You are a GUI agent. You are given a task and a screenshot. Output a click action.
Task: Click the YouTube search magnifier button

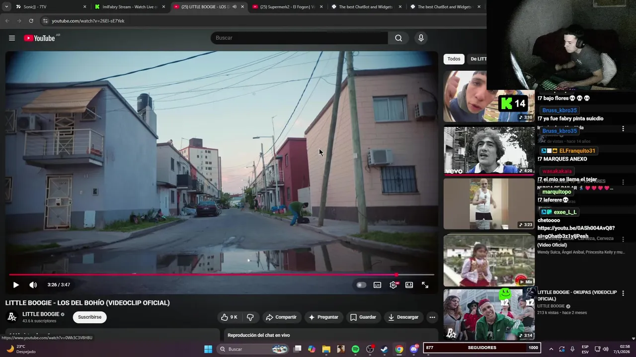point(398,38)
